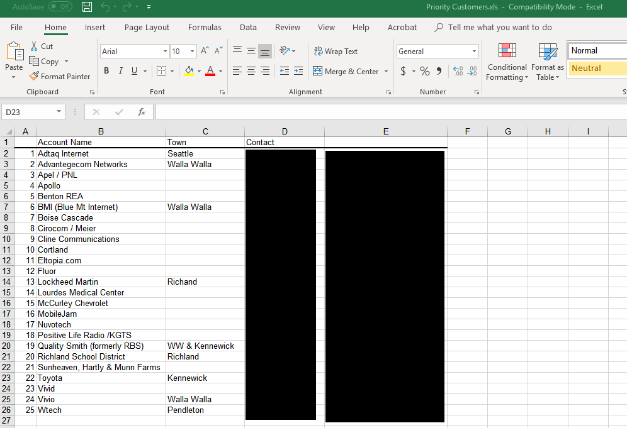
Task: Apply the yellow Fill Color
Action: coord(189,71)
